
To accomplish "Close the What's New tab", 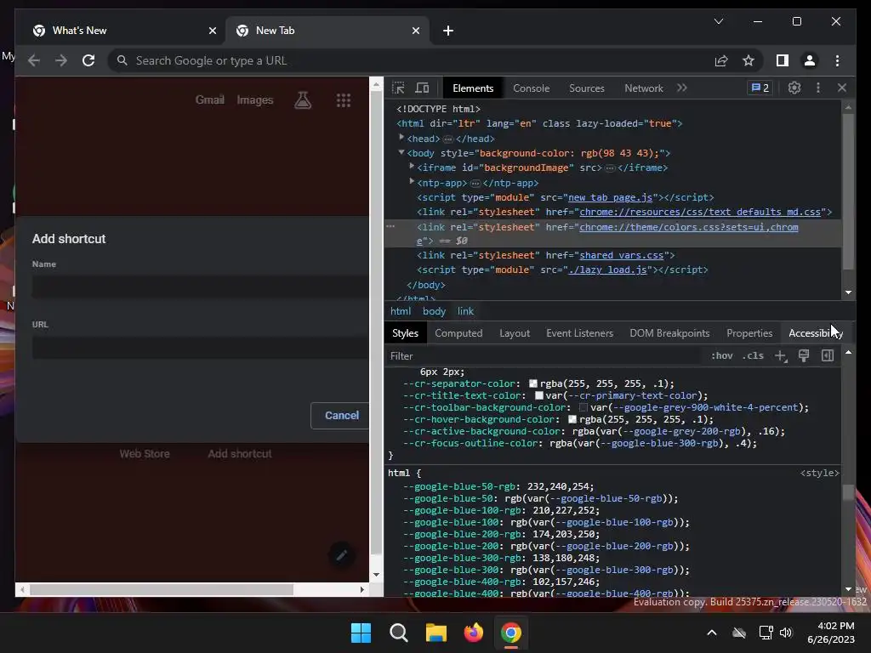I will 212,31.
